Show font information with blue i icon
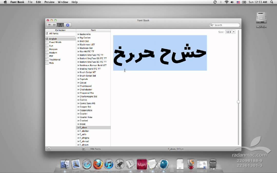Viewport: 277px width, 173px height. pos(67,25)
